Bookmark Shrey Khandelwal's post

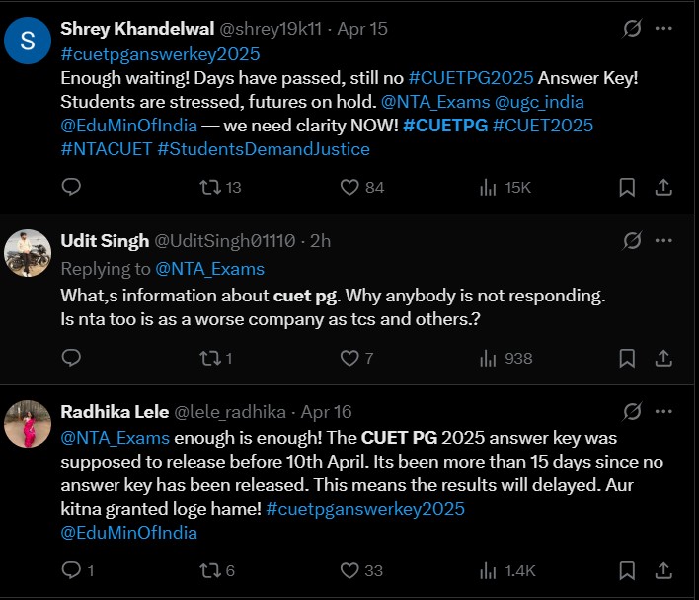tap(626, 187)
